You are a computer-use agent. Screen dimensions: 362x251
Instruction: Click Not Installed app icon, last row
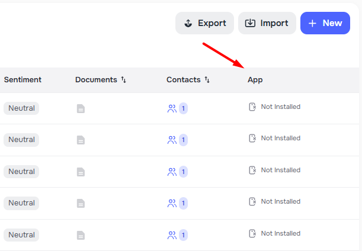click(252, 233)
